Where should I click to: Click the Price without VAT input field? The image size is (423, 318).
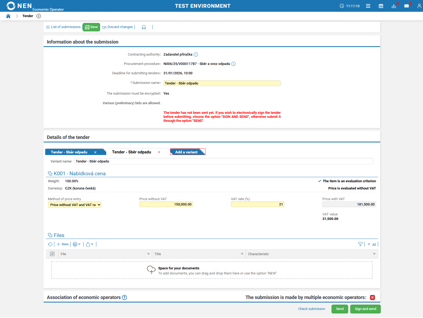coord(166,204)
